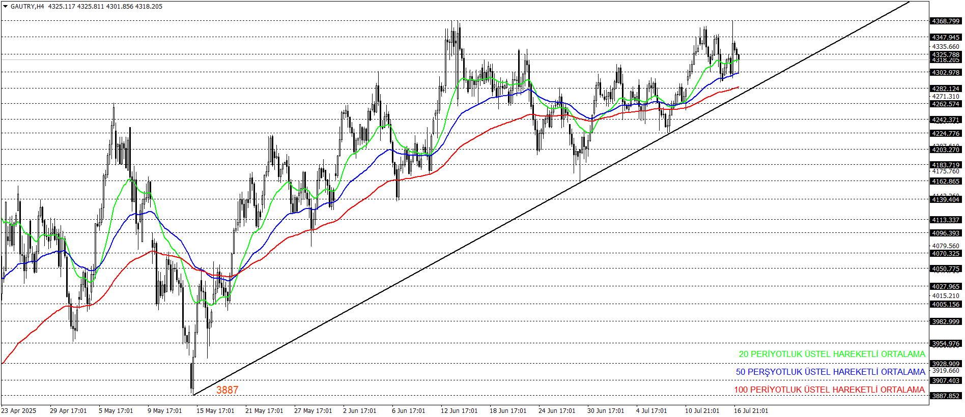Viewport: 965px width, 417px height.
Task: Click the 18 Jun 17:01 time label
Action: pyautogui.click(x=508, y=410)
